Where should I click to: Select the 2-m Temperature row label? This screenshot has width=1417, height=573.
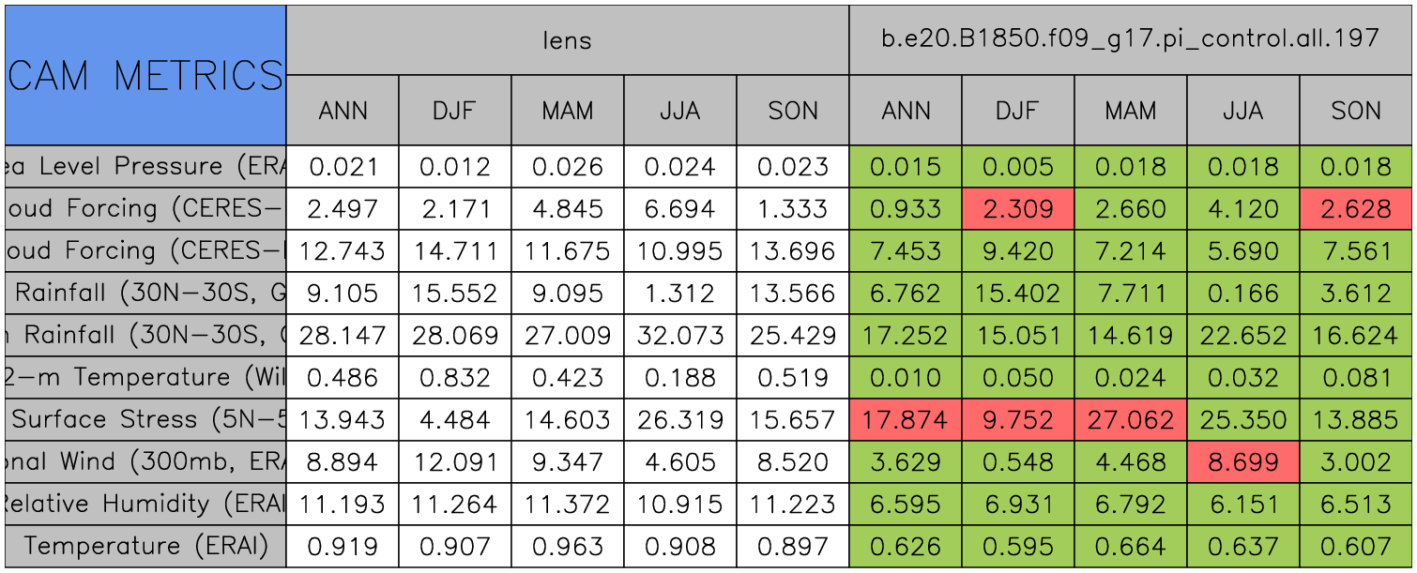coord(145,377)
